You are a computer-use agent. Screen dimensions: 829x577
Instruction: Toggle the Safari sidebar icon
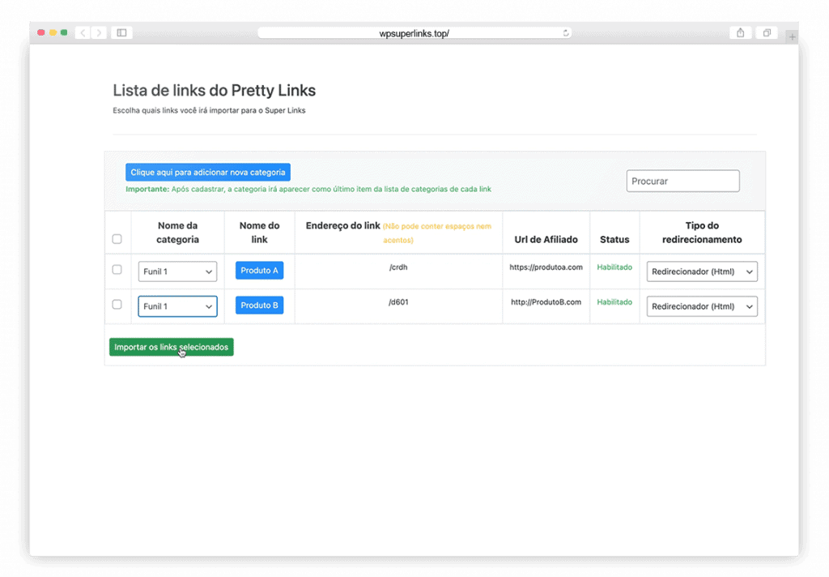pyautogui.click(x=121, y=33)
